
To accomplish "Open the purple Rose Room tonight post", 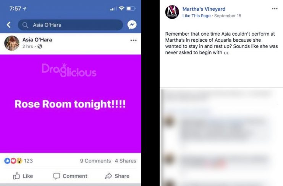I will 71,104.
